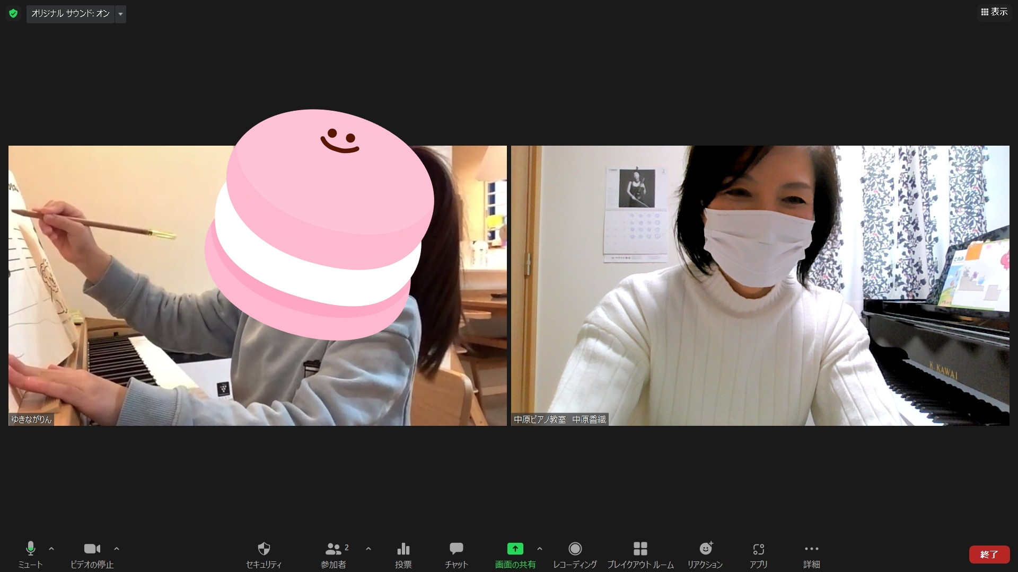The image size is (1018, 572).
Task: Expand participants options chevron
Action: click(368, 549)
